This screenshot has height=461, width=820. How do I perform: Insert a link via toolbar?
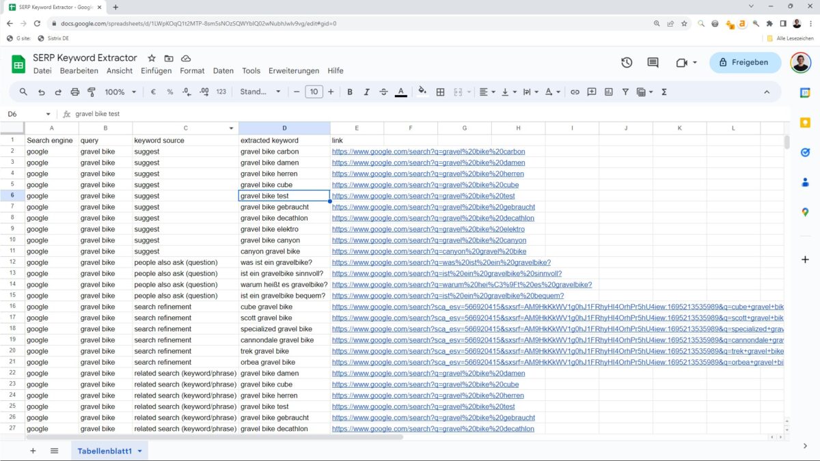[x=575, y=92]
